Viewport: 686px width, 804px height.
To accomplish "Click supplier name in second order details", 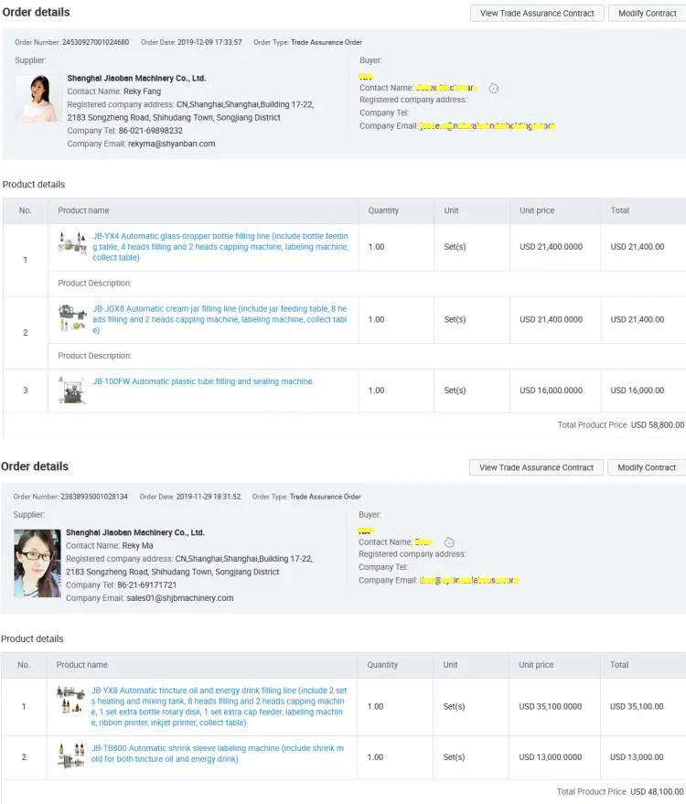I will pyautogui.click(x=134, y=532).
